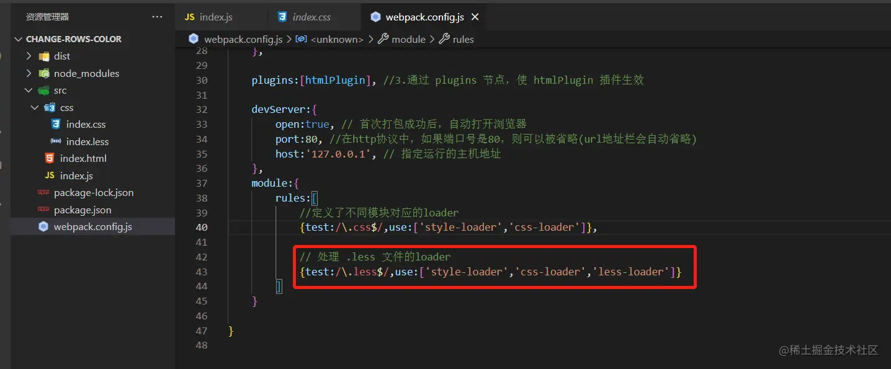This screenshot has width=891, height=369.
Task: Collapse the css folder chevron
Action: pyautogui.click(x=35, y=107)
